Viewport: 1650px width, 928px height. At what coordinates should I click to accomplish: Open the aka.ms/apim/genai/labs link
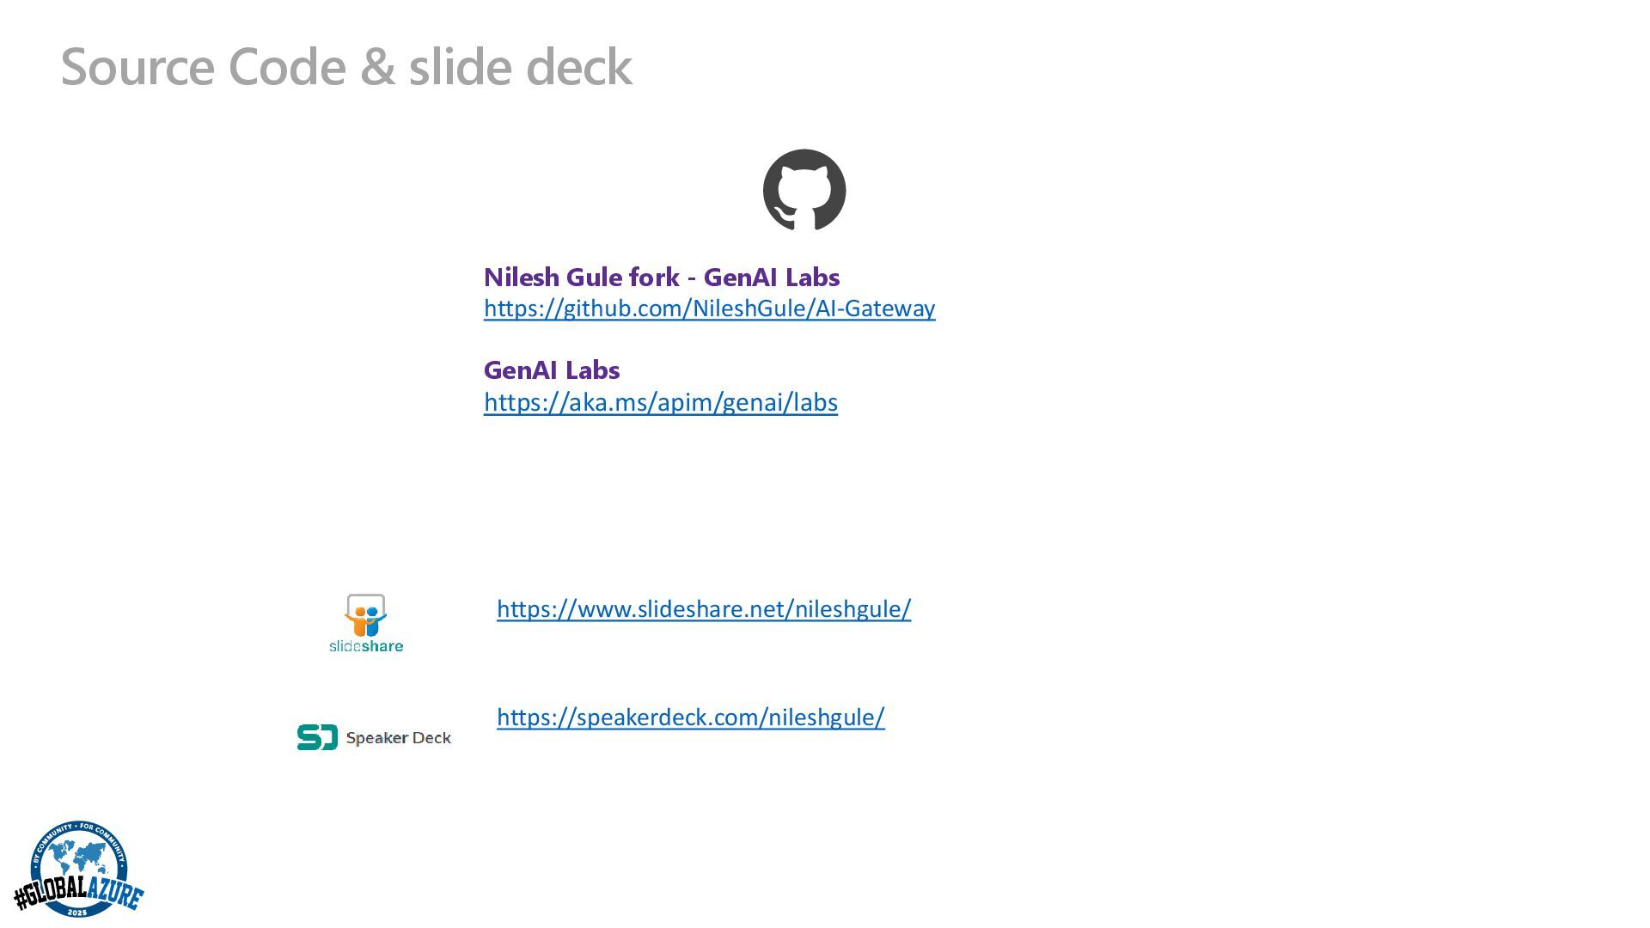(660, 402)
